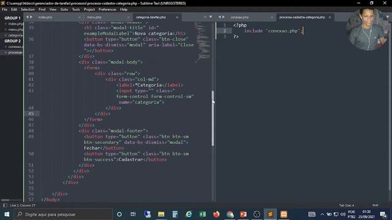Click the left pane's previous-tab arrow
Viewport: 392px width, 220px height.
point(28,17)
